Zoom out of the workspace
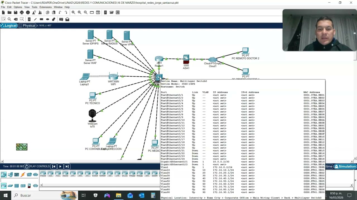357x200 pixels. click(x=86, y=12)
